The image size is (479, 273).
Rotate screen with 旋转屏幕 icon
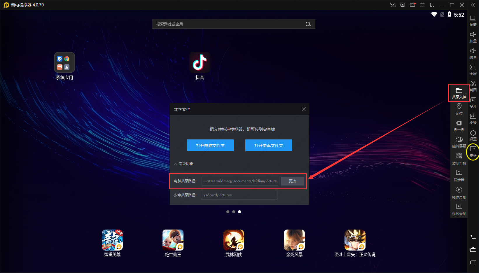tap(459, 142)
